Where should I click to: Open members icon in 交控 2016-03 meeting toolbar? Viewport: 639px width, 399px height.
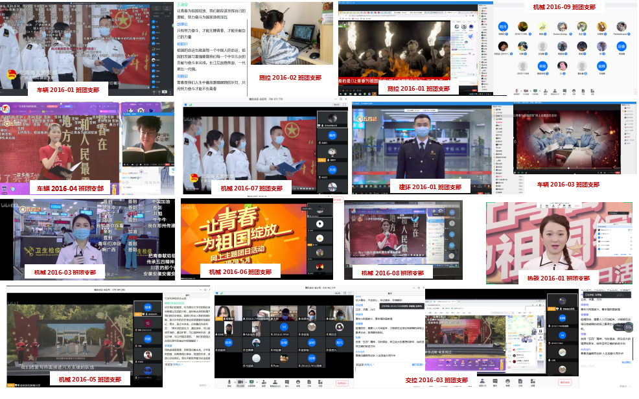point(482,381)
